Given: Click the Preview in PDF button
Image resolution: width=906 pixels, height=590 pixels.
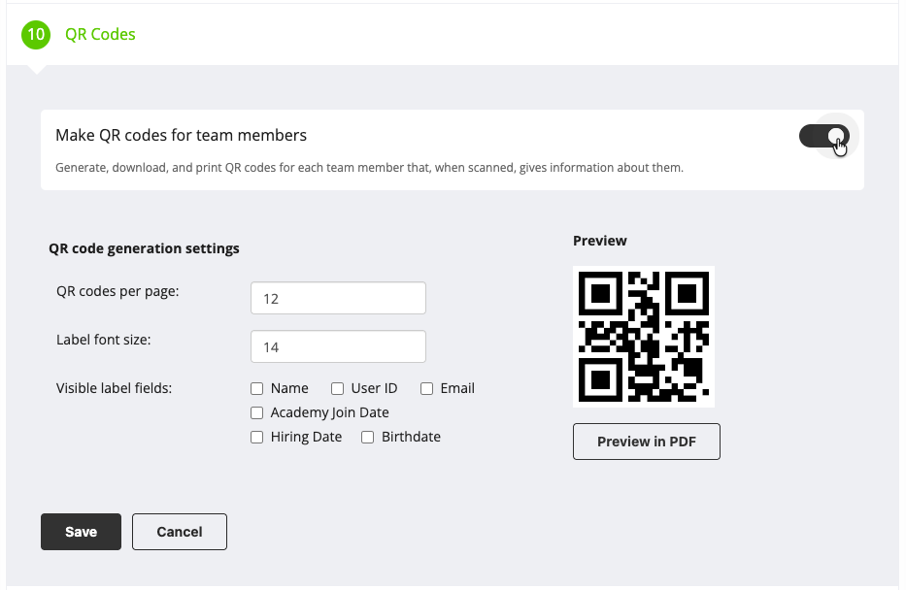Looking at the screenshot, I should click(x=647, y=442).
